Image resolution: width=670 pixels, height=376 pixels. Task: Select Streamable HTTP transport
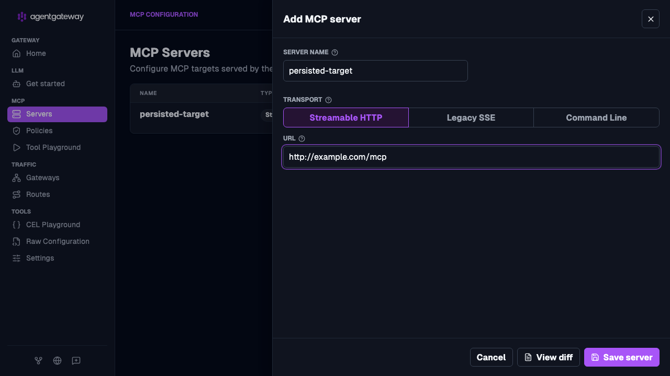click(x=346, y=118)
